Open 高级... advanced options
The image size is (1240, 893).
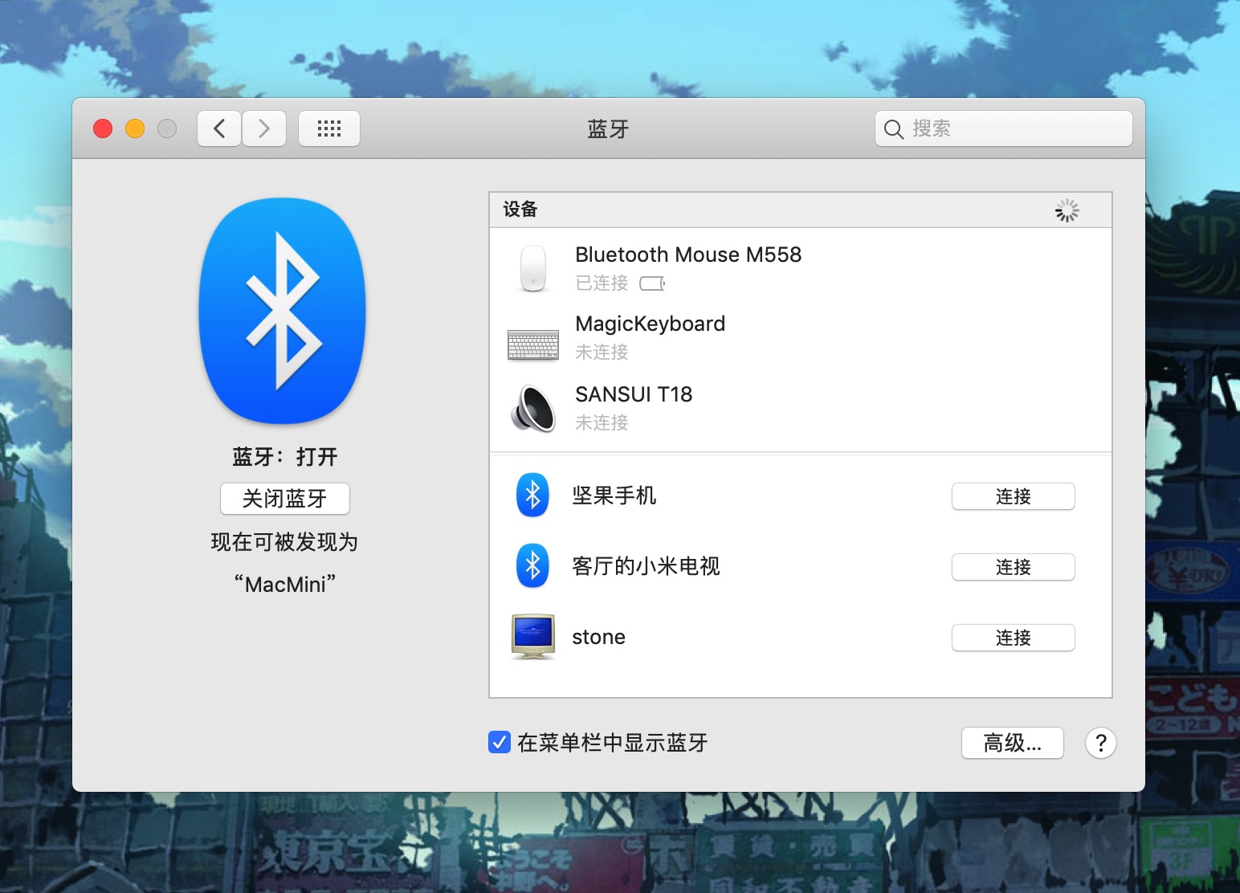click(x=1013, y=743)
